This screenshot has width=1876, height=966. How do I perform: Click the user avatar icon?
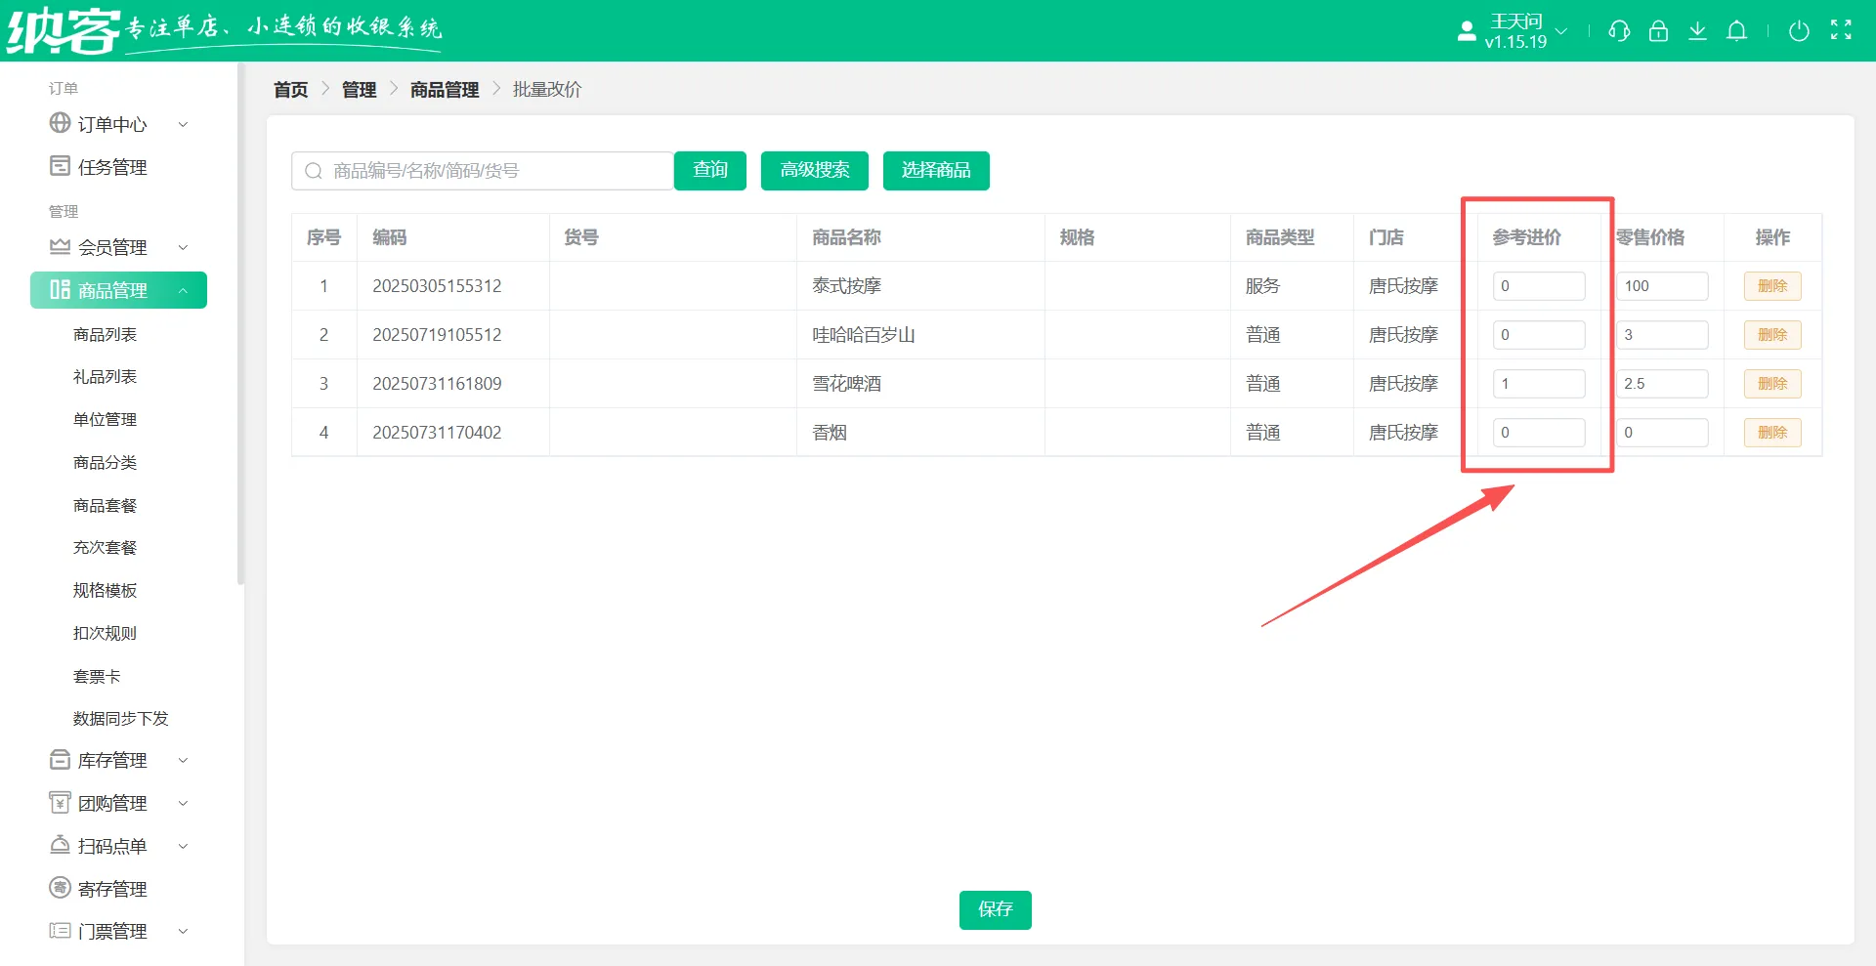pos(1467,31)
